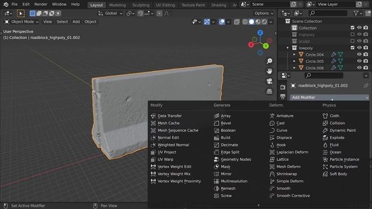Click the Scene name field

(270, 4)
